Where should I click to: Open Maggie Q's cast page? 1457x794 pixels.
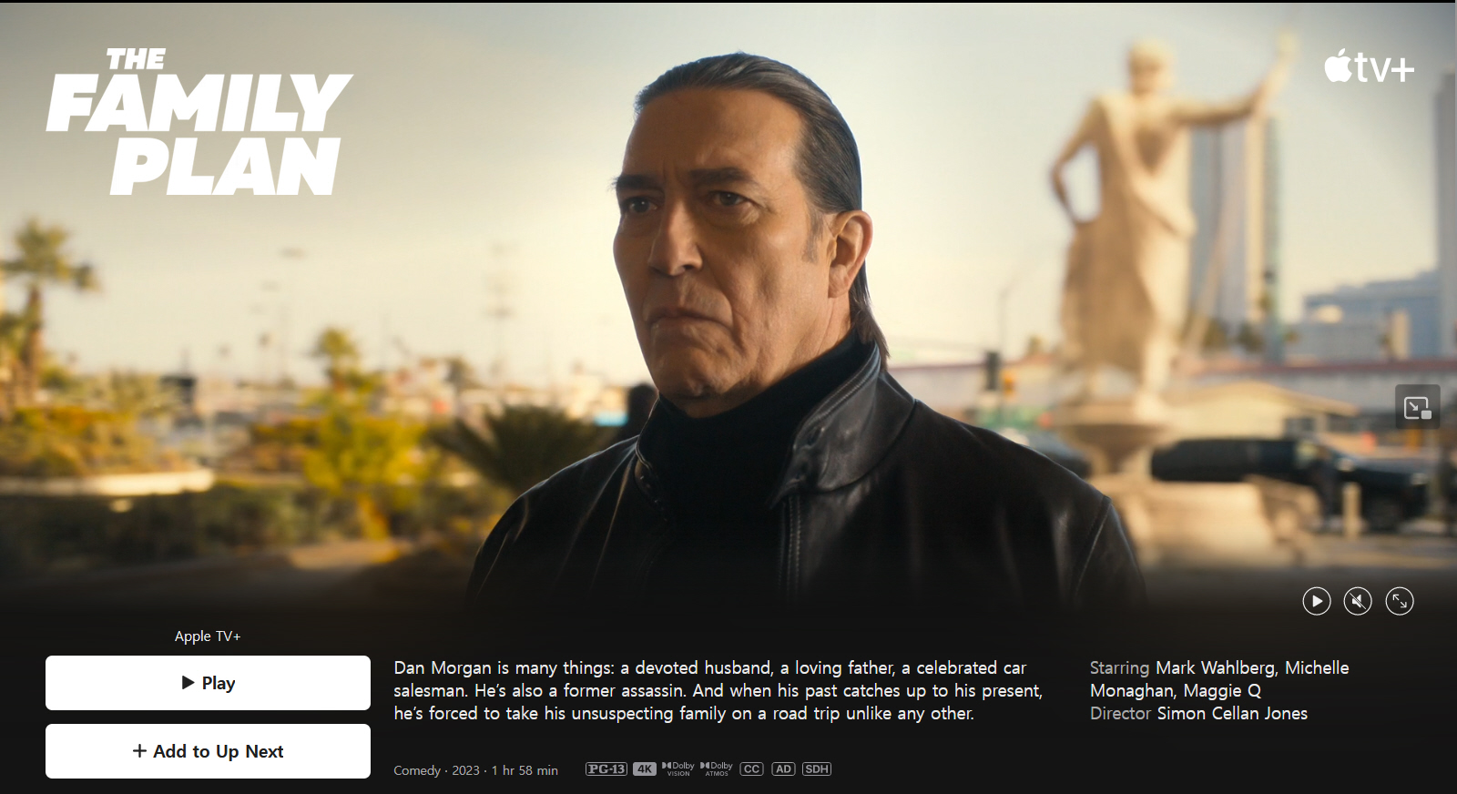[x=1222, y=690]
